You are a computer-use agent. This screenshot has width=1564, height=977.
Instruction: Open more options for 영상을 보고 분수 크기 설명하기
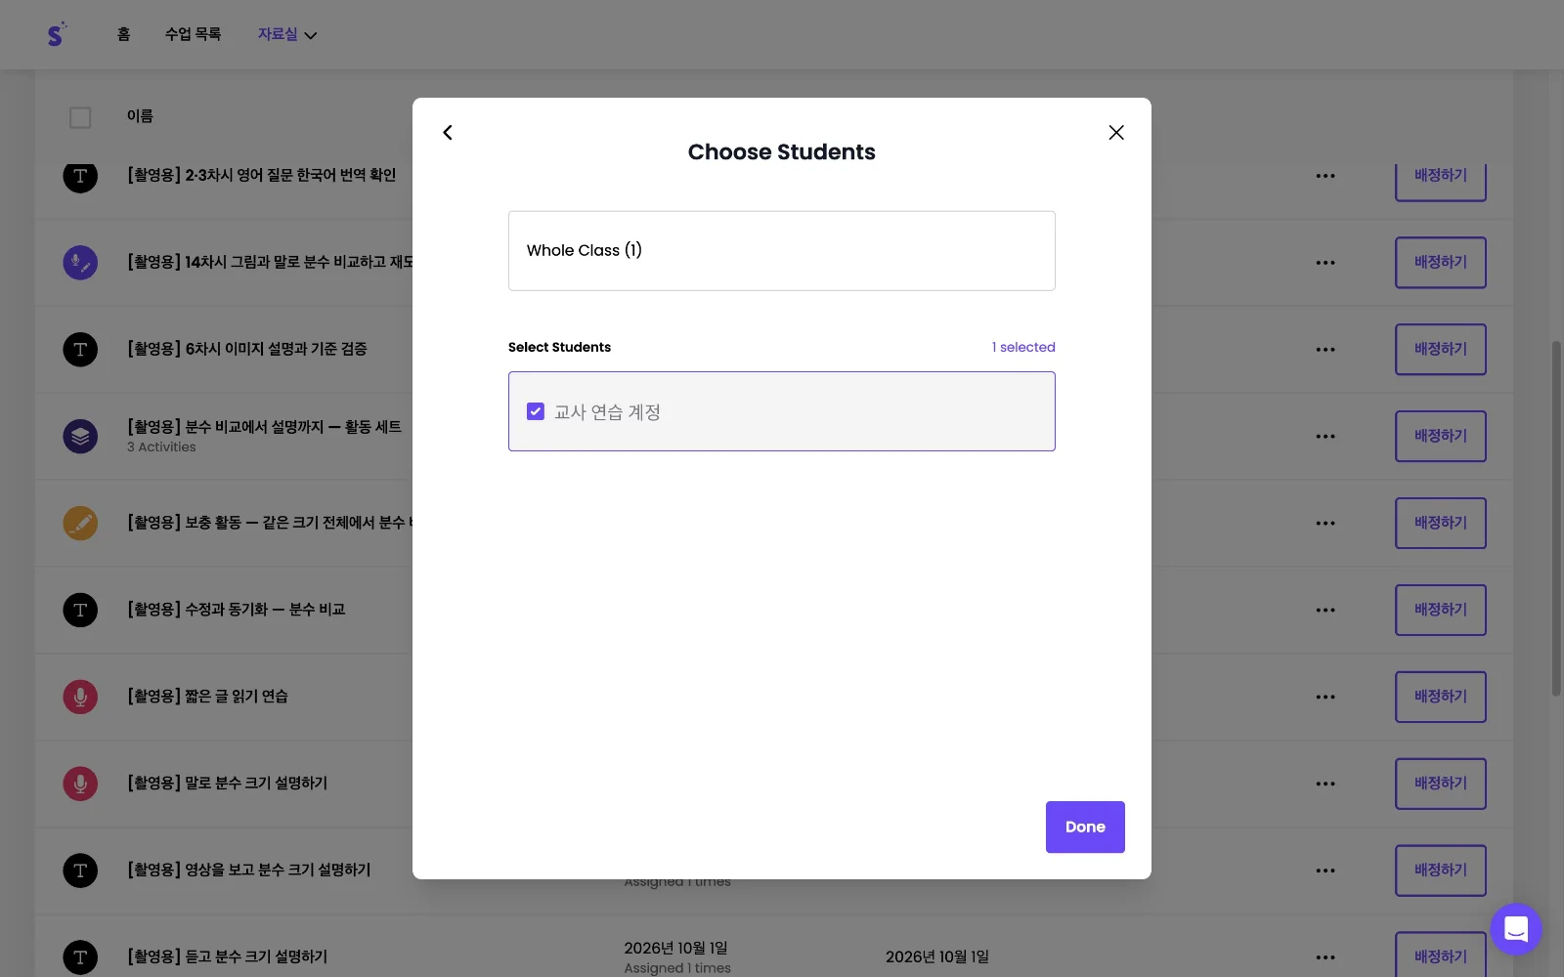[1325, 871]
